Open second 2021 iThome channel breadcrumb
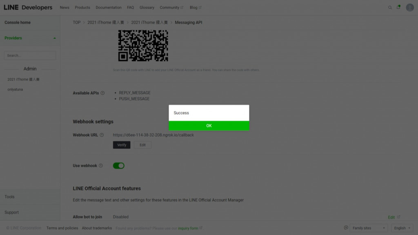Screen dimensions: 418x235 pos(149,22)
